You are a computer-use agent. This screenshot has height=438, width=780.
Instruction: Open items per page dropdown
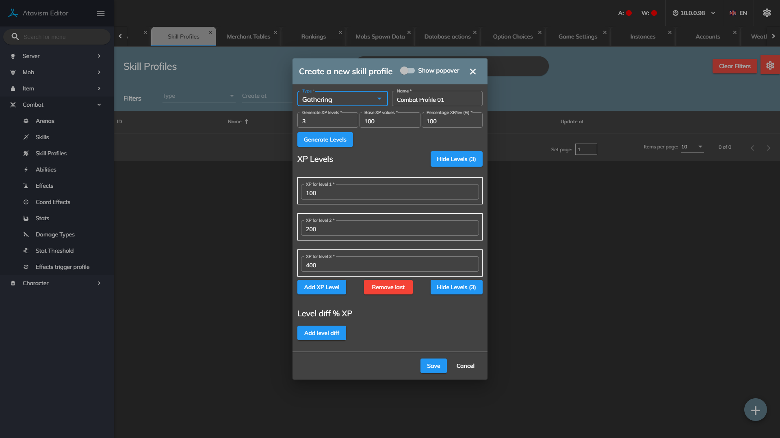(x=692, y=147)
